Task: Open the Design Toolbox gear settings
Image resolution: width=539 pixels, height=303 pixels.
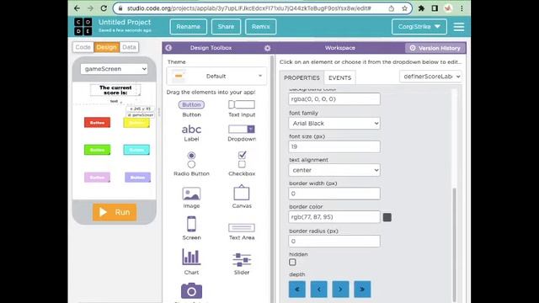Action: click(268, 48)
